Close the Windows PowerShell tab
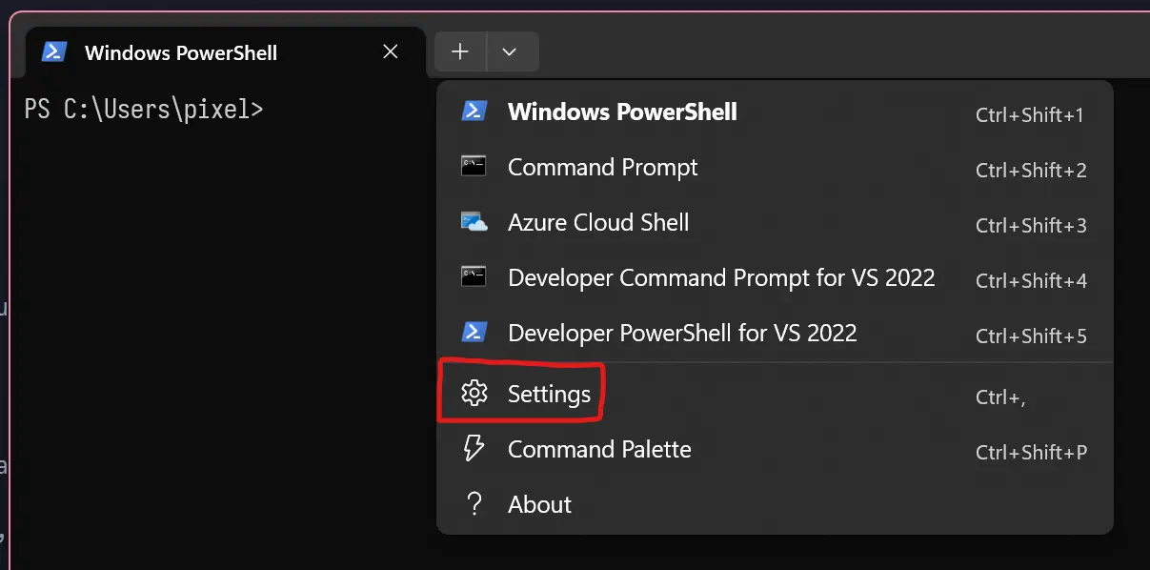The height and width of the screenshot is (570, 1150). [x=391, y=51]
